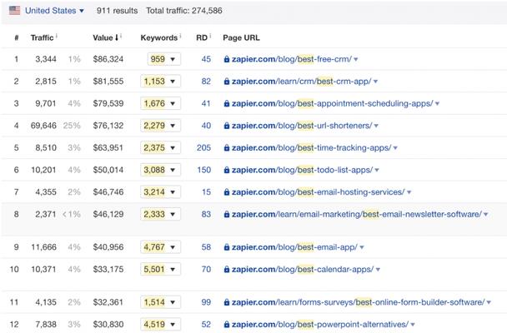Open the best-online-form-builder-software link
Viewport: 507px width, 333px height.
tap(359, 302)
